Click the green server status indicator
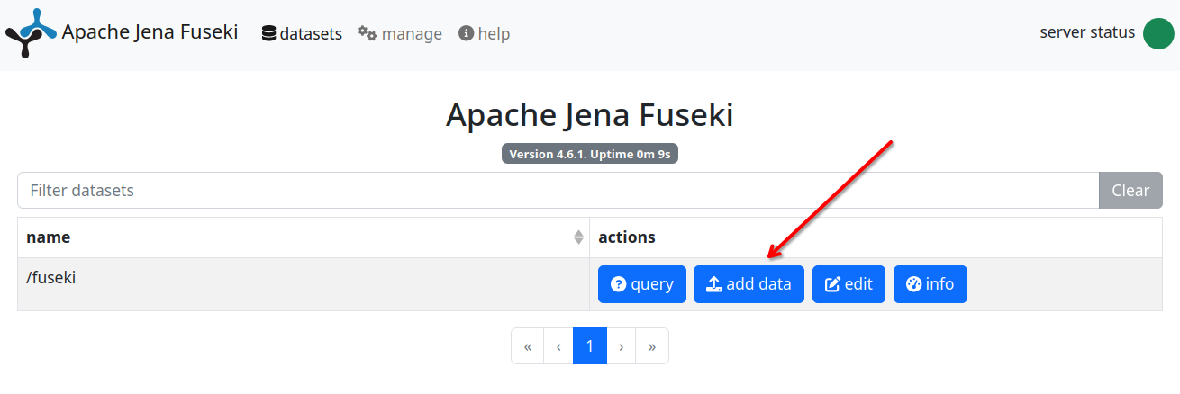 point(1158,33)
